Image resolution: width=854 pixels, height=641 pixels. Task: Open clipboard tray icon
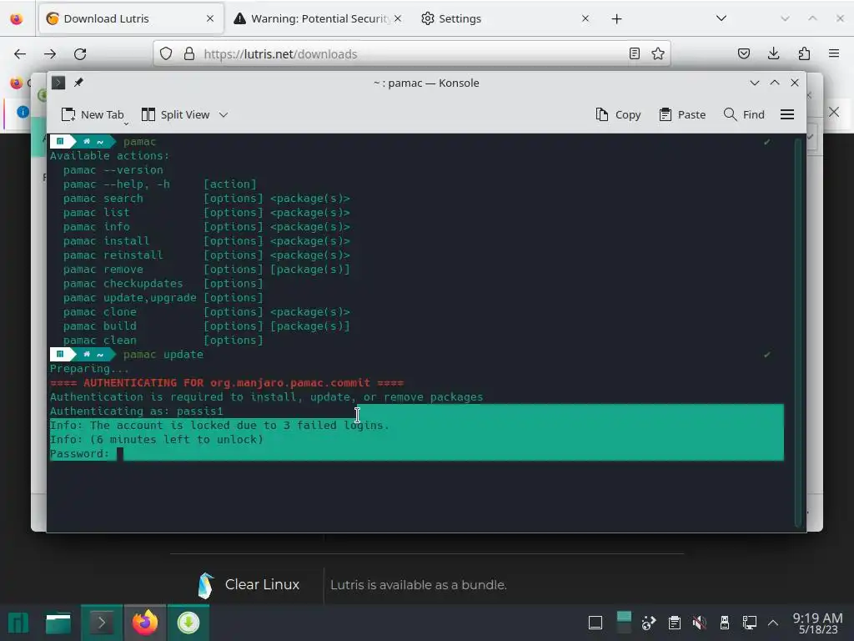point(674,623)
